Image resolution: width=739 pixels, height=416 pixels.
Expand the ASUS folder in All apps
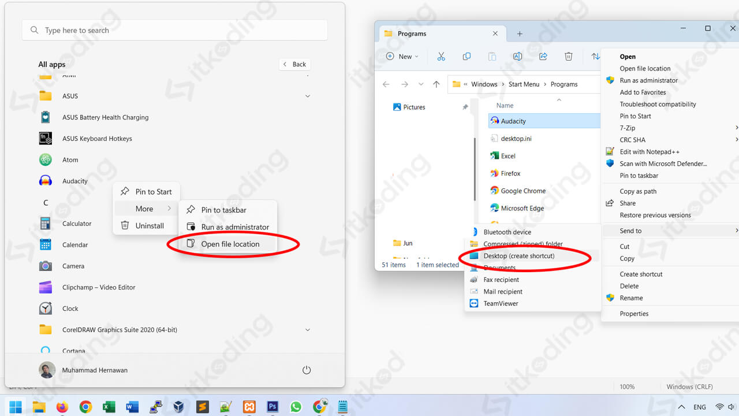(x=307, y=96)
